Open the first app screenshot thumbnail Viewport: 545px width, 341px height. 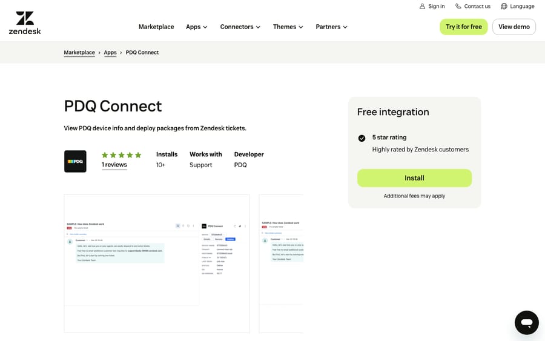tap(157, 263)
